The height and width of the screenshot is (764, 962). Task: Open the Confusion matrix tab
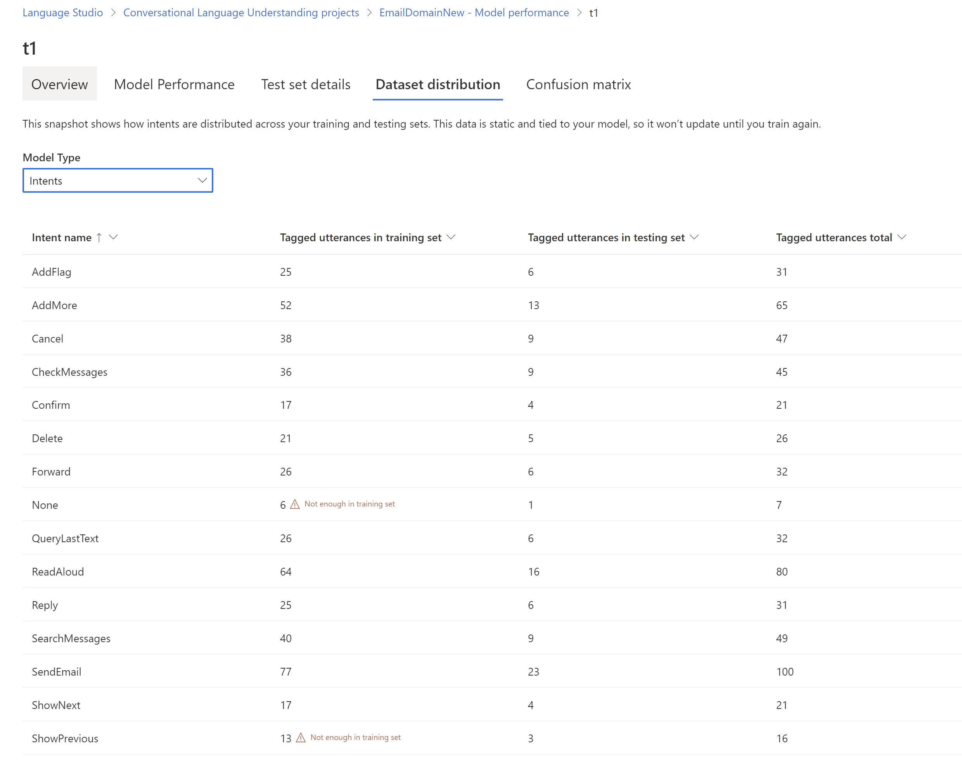tap(578, 84)
